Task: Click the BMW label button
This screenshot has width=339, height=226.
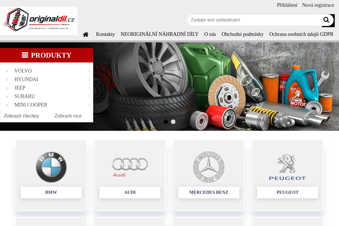Action: tap(51, 192)
